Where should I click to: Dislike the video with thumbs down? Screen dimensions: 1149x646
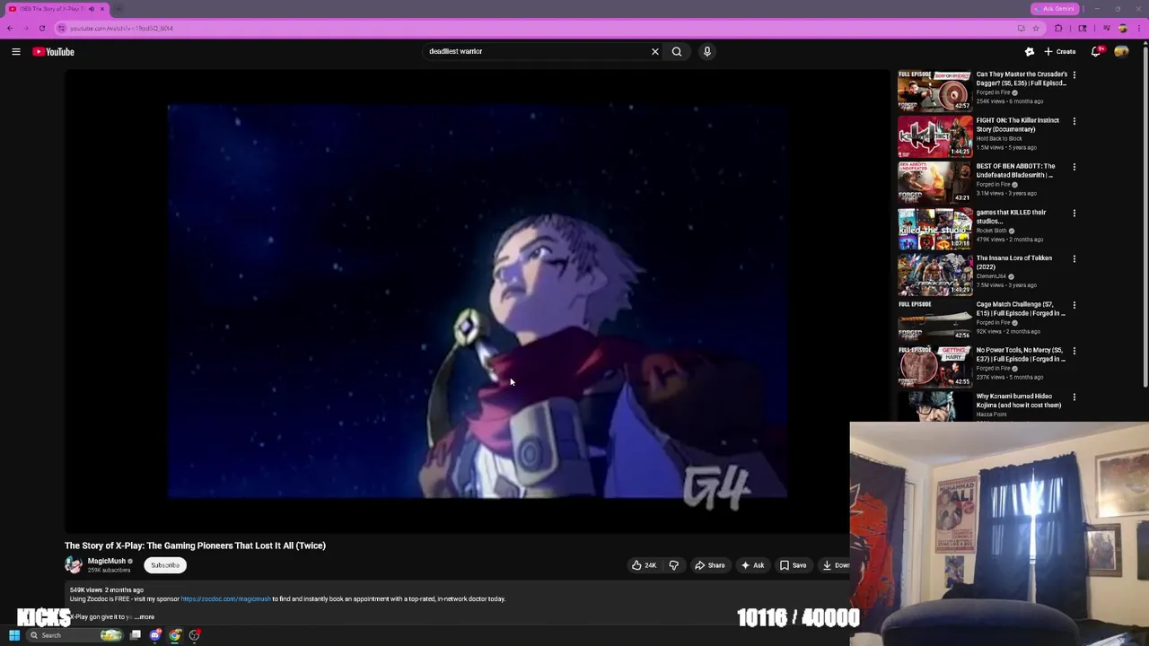(673, 565)
